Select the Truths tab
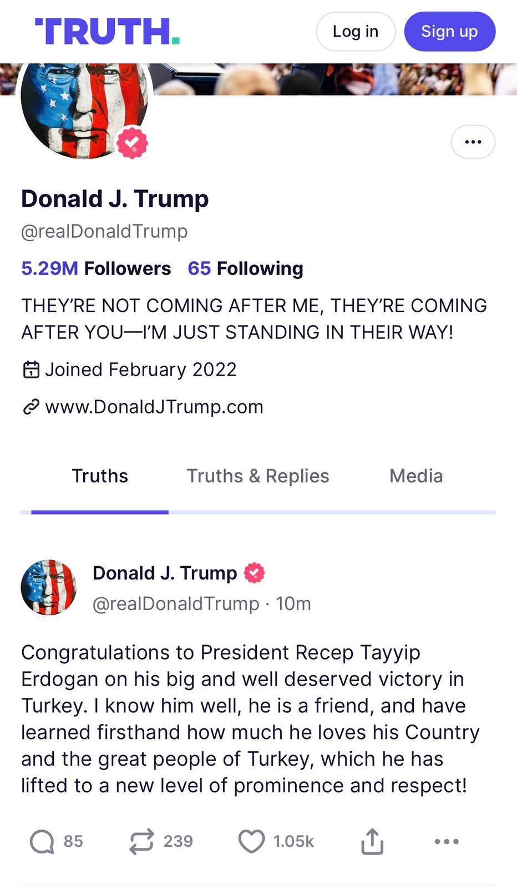Viewport: 517px width, 889px height. pyautogui.click(x=100, y=476)
